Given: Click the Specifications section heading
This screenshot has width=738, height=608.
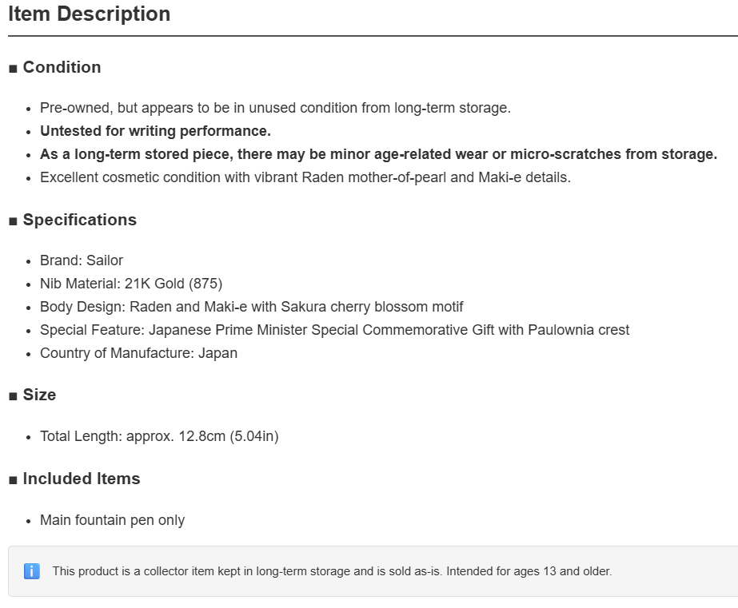Looking at the screenshot, I should point(79,220).
